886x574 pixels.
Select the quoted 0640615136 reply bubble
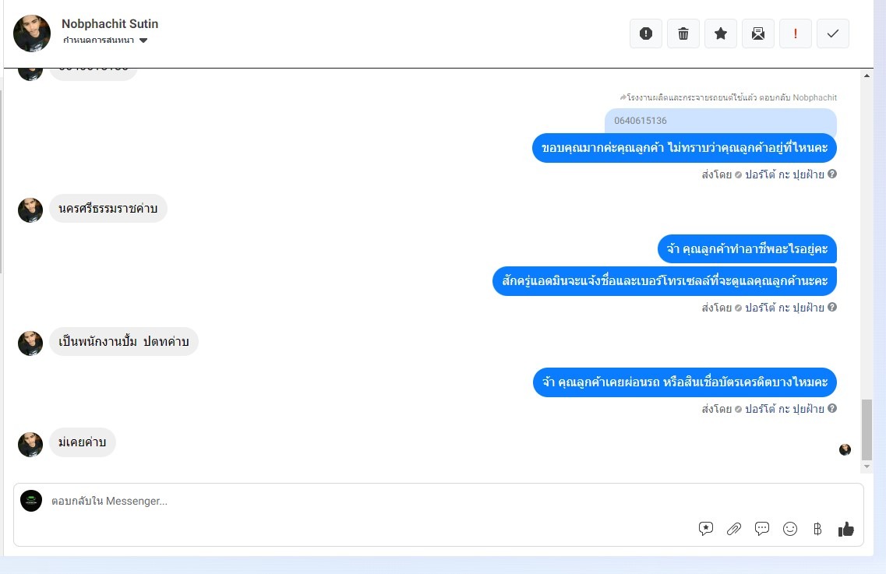point(721,121)
